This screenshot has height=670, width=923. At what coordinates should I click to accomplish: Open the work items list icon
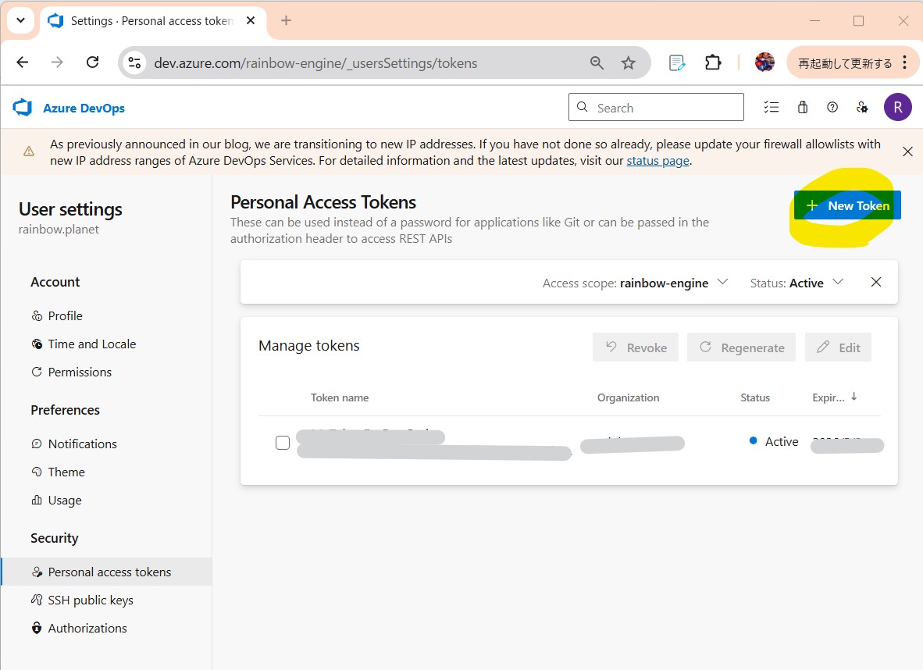tap(772, 107)
